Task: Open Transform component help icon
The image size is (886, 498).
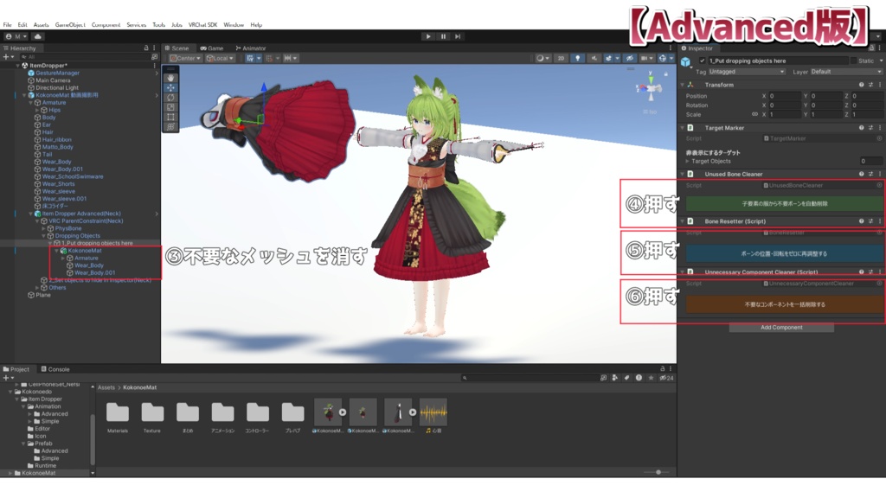Action: click(861, 85)
